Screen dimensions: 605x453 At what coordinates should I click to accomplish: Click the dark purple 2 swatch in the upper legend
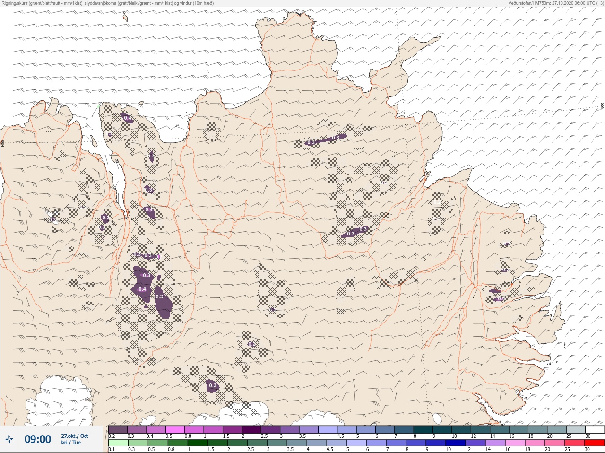[x=251, y=429]
